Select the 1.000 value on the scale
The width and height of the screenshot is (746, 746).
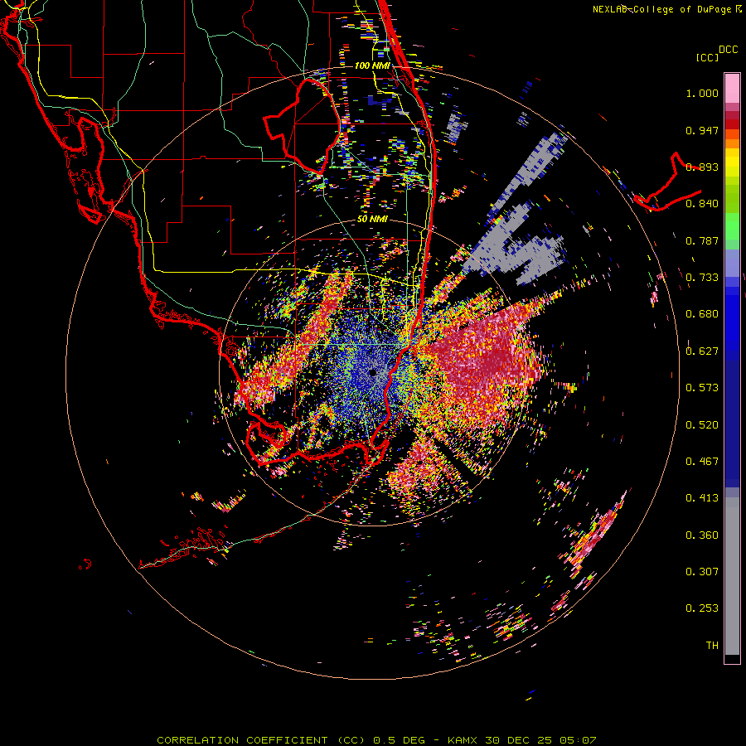pos(702,93)
